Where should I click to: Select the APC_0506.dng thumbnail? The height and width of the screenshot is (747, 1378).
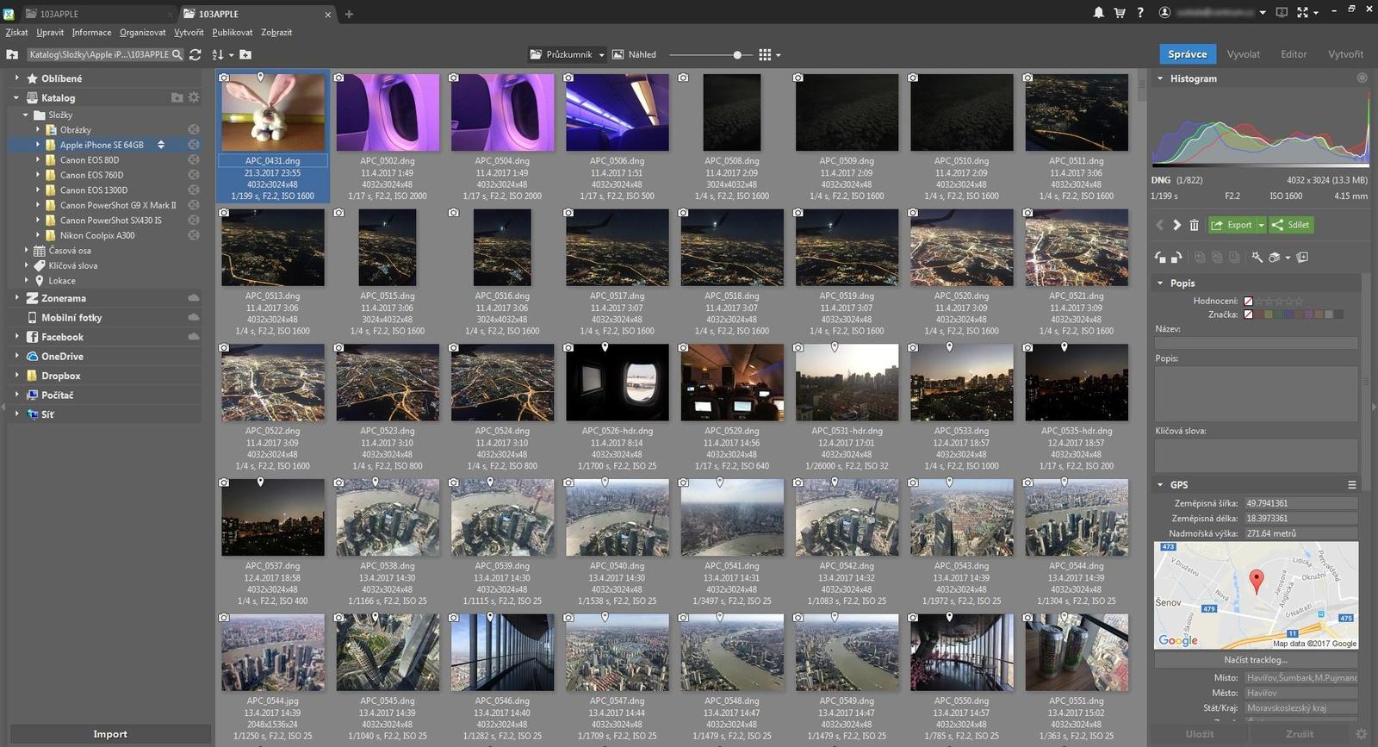(617, 113)
